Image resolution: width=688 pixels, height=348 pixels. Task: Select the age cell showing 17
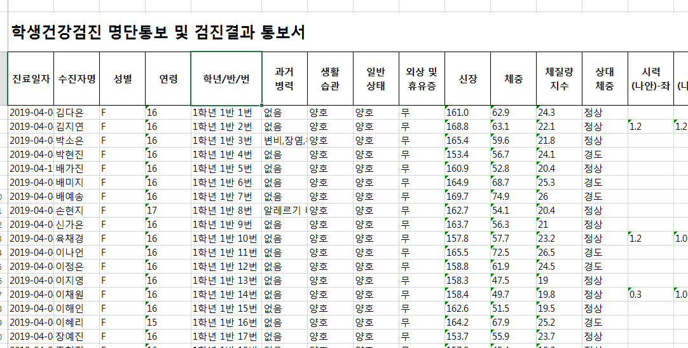tap(168, 211)
